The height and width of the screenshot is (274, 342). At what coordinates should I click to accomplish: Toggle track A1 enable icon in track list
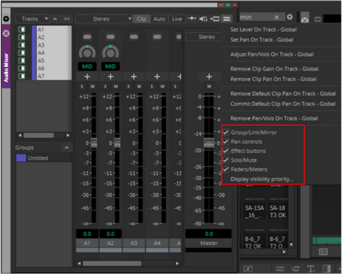[x=21, y=29]
